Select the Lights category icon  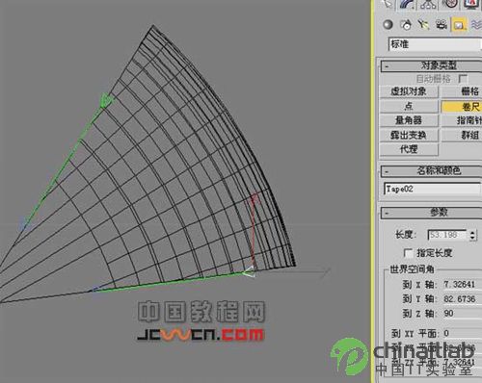click(x=424, y=25)
